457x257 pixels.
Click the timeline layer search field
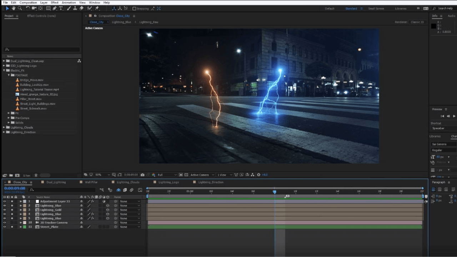pos(61,190)
